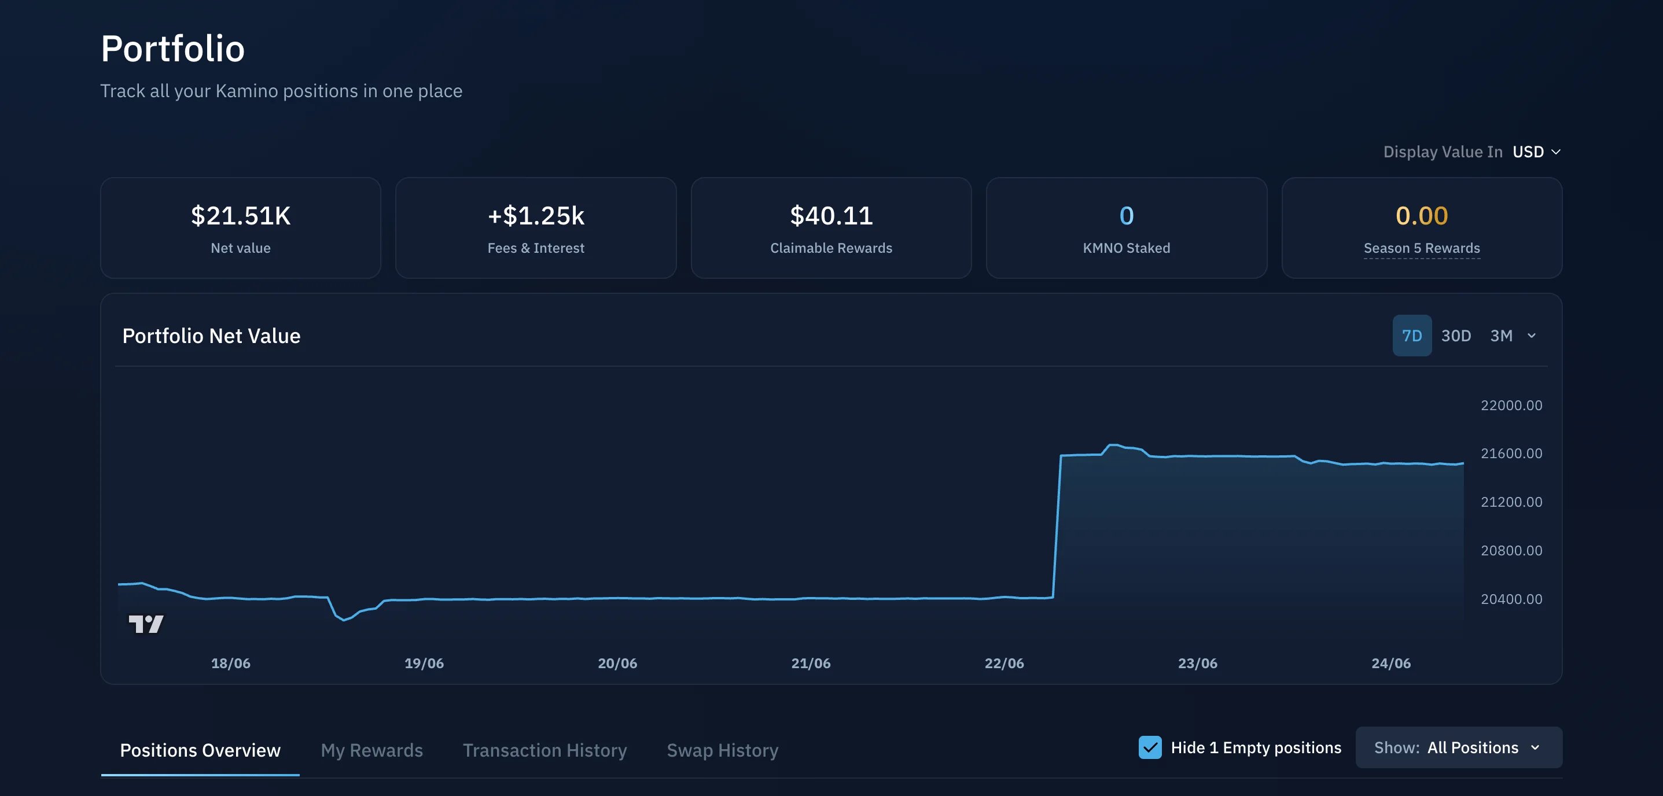The height and width of the screenshot is (796, 1663).
Task: Click the 23/06 date label
Action: 1198,663
